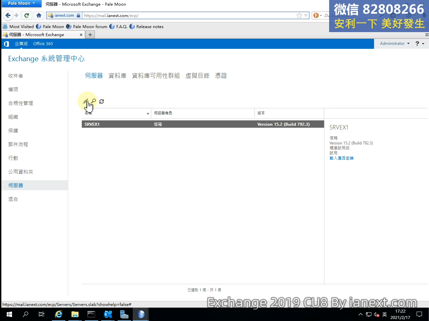The height and width of the screenshot is (321, 429).
Task: Open the Pale Moon application menu
Action: [x=21, y=3]
